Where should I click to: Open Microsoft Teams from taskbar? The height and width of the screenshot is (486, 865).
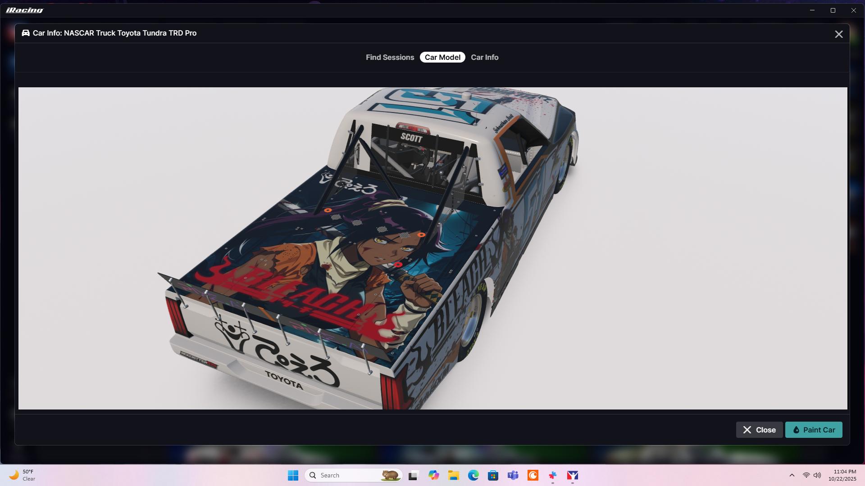click(x=513, y=475)
